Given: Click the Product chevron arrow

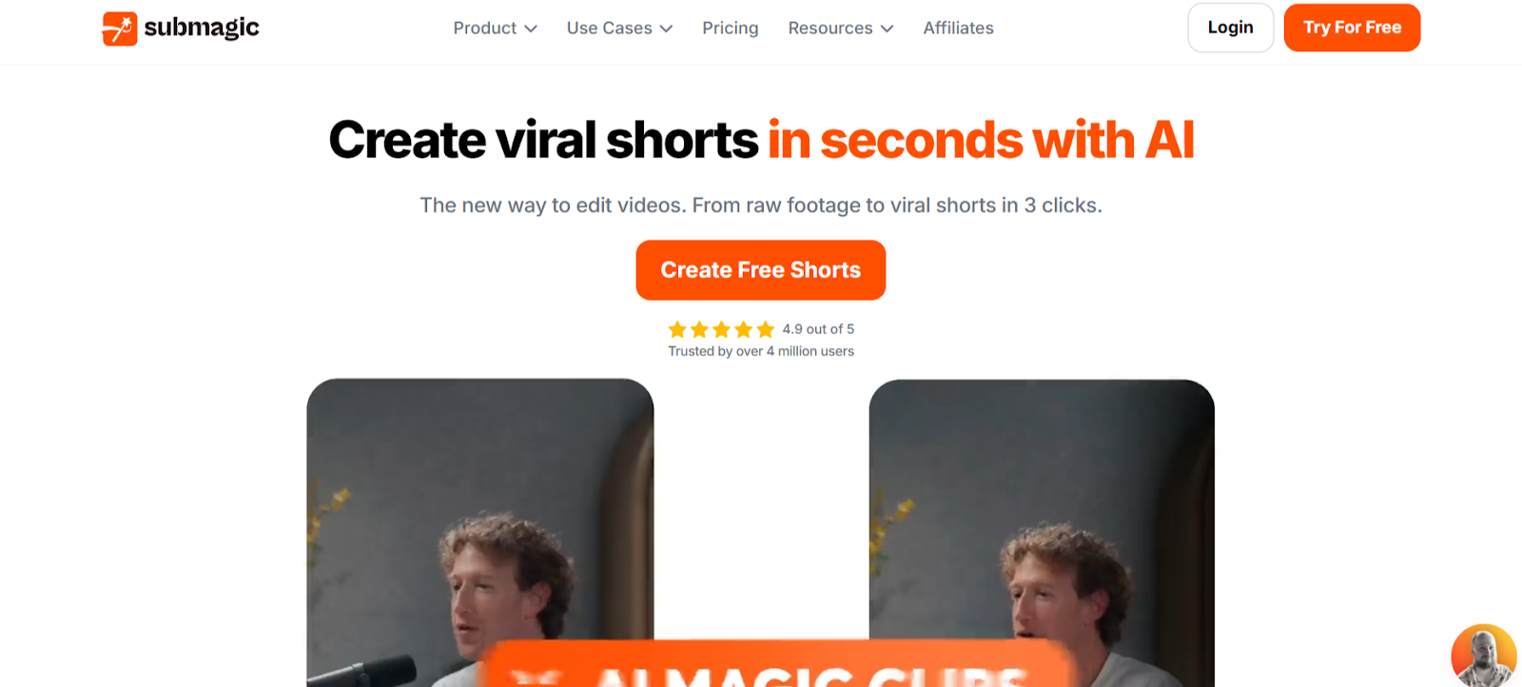Looking at the screenshot, I should coord(531,29).
